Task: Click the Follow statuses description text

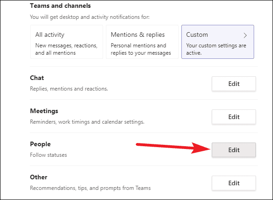Action: [x=48, y=155]
